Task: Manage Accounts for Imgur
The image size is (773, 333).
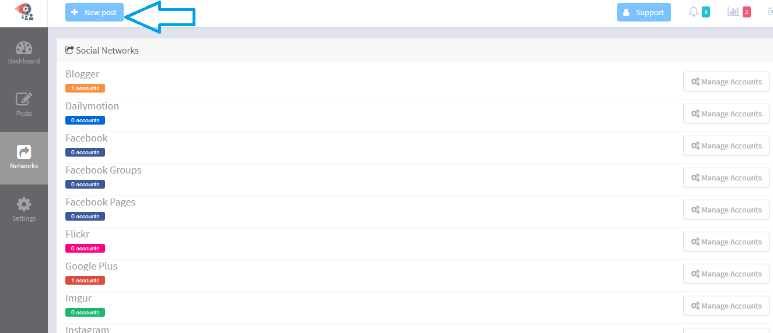Action: (726, 306)
